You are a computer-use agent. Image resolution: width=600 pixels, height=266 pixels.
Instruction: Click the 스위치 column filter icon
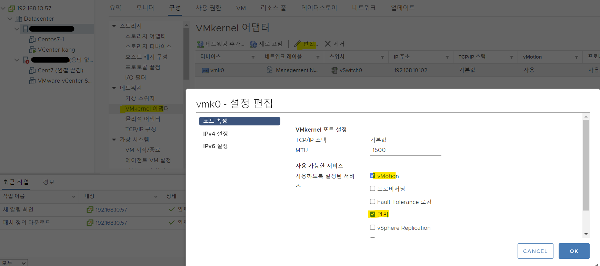(382, 57)
